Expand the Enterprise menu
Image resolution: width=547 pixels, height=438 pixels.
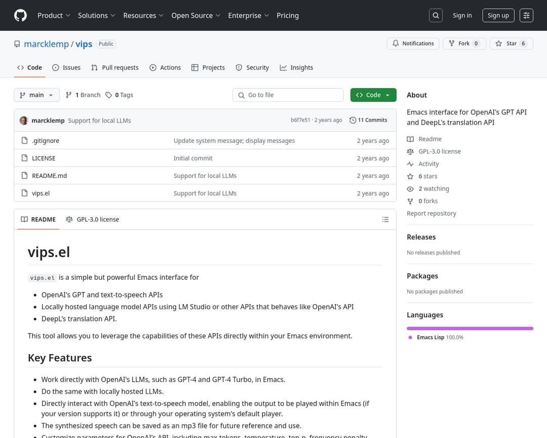coord(248,15)
